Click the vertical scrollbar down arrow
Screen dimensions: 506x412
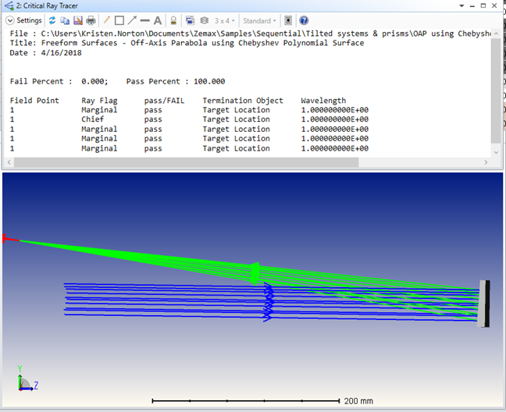(x=497, y=152)
